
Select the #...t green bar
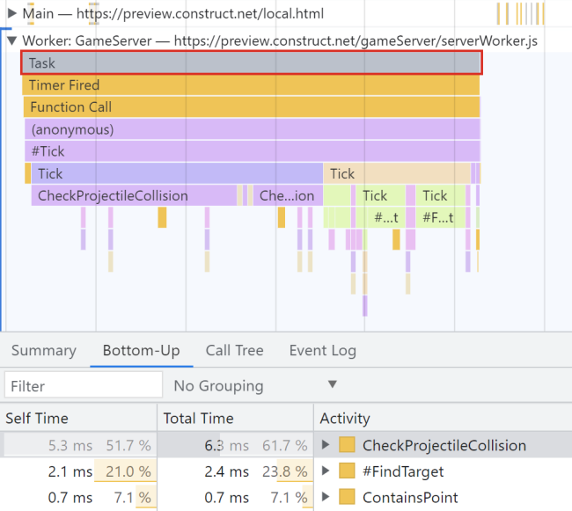pyautogui.click(x=385, y=217)
